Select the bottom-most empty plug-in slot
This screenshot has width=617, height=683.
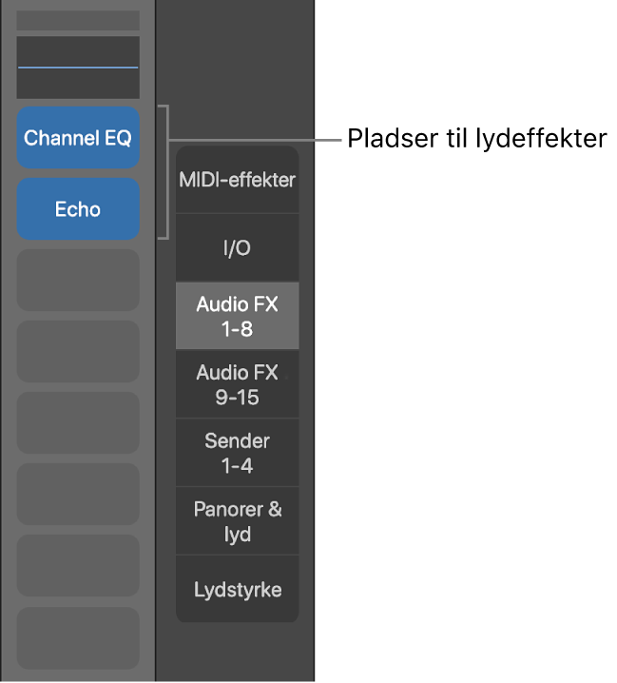78,637
